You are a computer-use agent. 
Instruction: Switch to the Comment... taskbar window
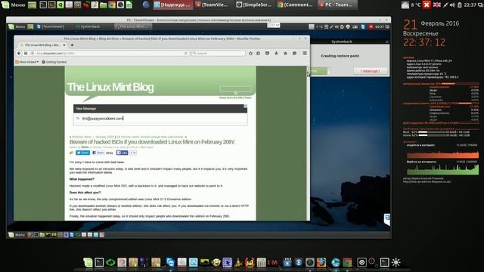coord(295,5)
